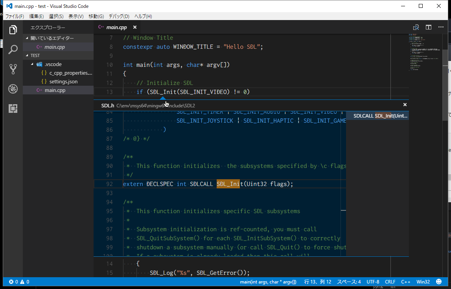Open the 選択(S) menu
The width and height of the screenshot is (451, 289).
tap(56, 17)
